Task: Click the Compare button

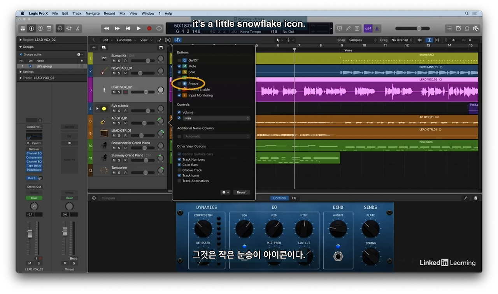Action: click(108, 198)
